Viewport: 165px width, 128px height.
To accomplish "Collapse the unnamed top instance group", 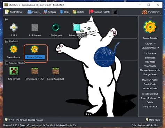I will click(x=7, y=20).
